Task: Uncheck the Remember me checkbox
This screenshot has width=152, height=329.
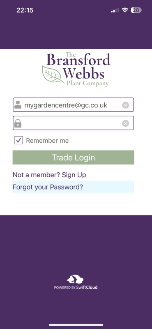Action: tap(18, 140)
